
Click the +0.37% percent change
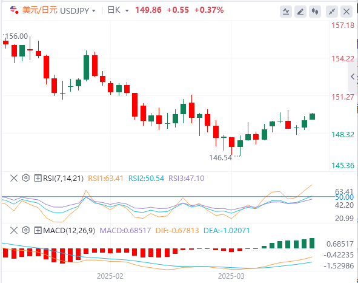[209, 10]
